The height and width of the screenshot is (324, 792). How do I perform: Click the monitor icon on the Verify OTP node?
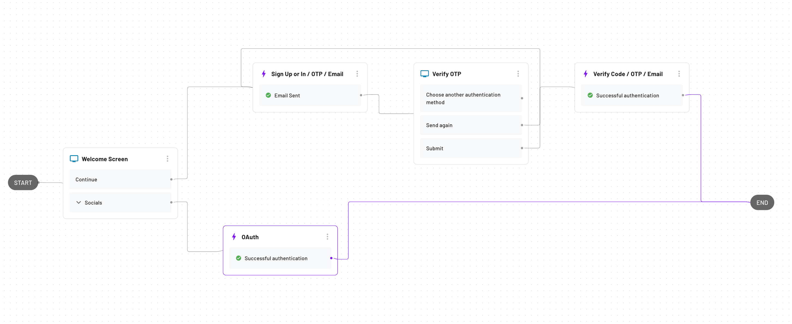click(x=425, y=74)
